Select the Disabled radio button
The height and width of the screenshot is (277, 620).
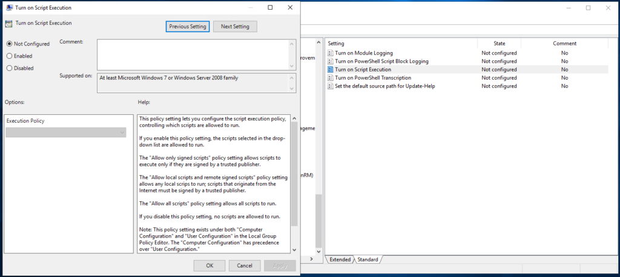(9, 68)
